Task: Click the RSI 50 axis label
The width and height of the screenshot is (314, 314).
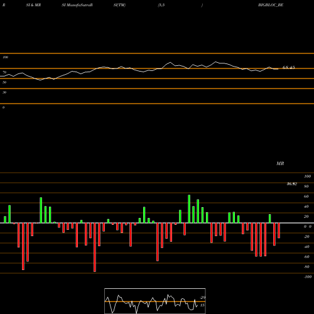Action: coord(4,82)
